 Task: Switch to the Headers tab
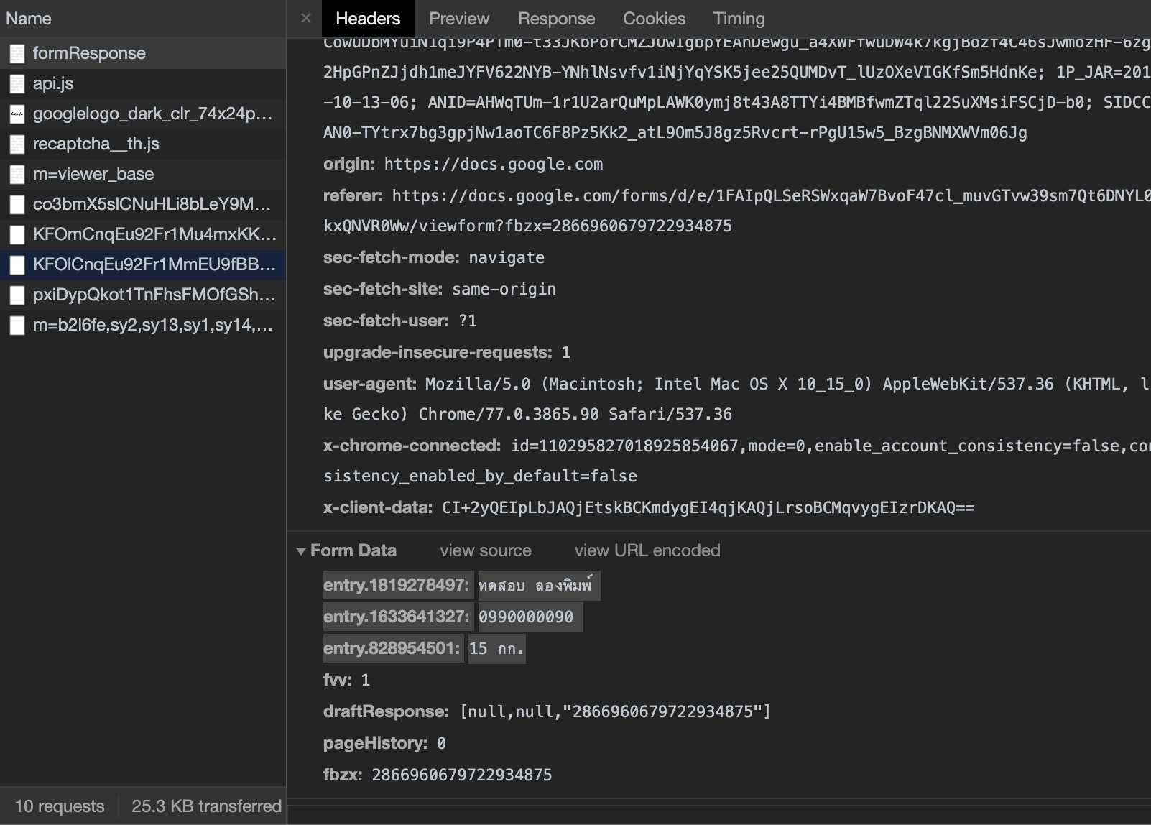(368, 19)
